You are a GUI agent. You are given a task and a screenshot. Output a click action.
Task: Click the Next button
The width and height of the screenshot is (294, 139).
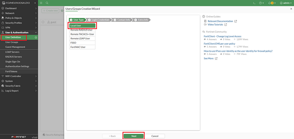pos(134,136)
